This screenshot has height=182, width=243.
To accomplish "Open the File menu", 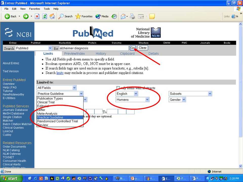I will point(6,9).
